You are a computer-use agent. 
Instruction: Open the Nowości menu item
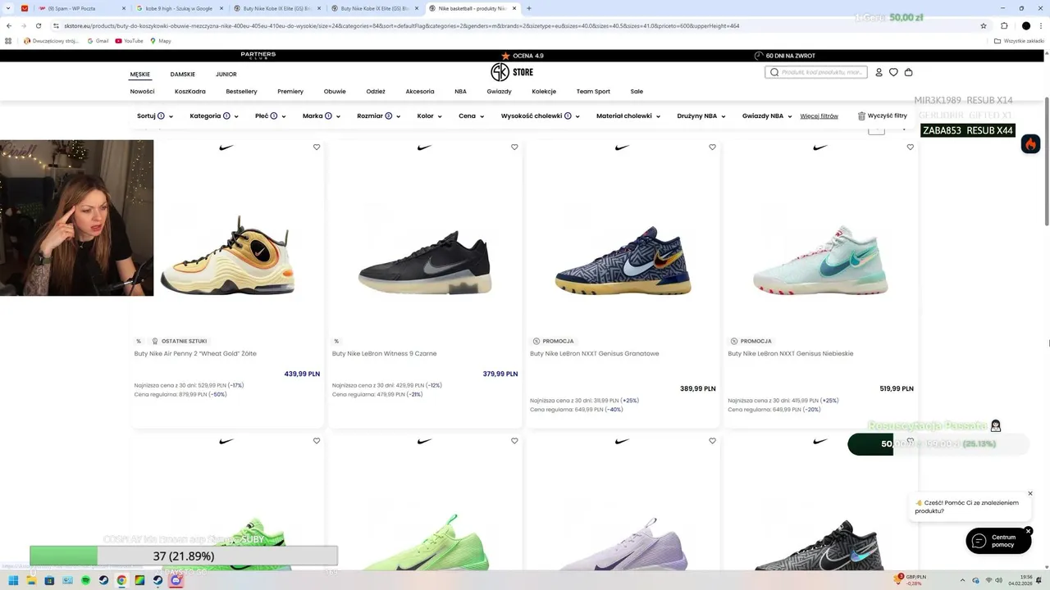(x=142, y=92)
